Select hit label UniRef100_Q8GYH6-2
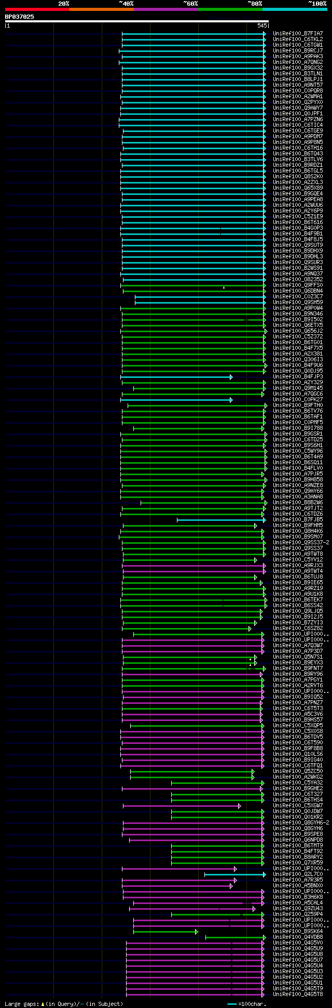The image size is (332, 1008). [301, 822]
